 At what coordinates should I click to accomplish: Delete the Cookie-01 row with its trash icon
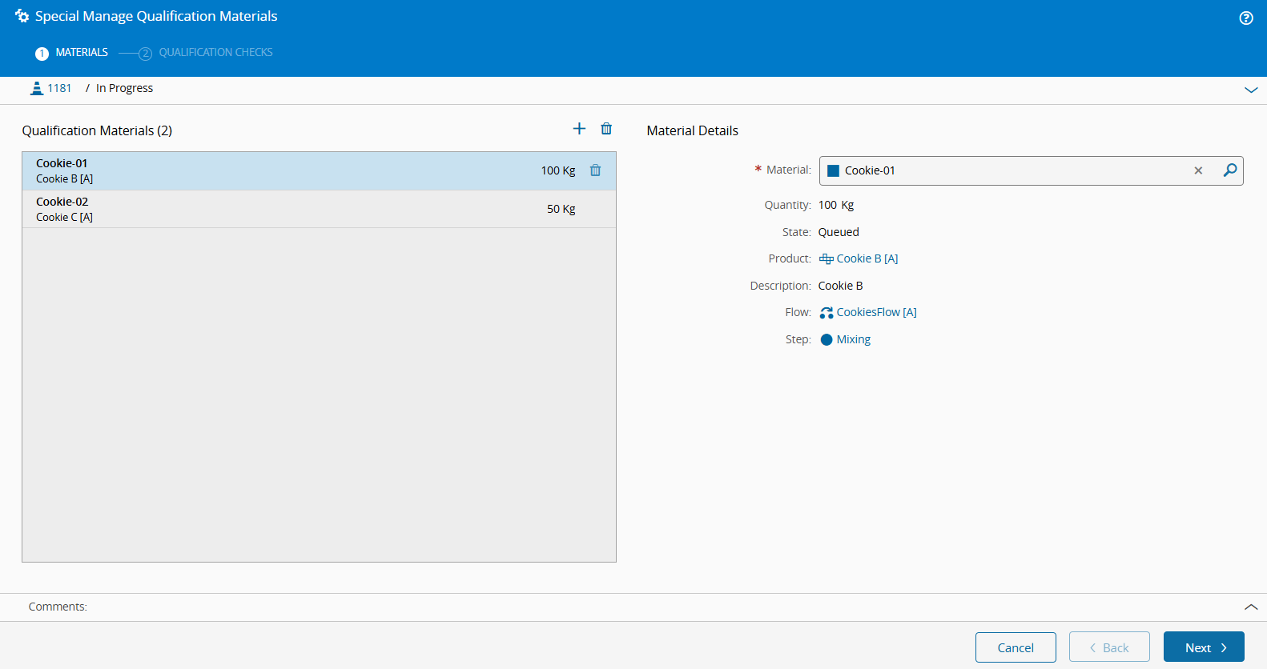595,170
